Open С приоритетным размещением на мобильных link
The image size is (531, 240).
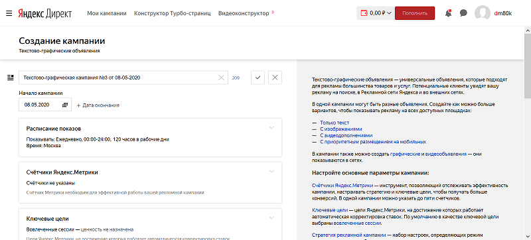[x=373, y=142]
